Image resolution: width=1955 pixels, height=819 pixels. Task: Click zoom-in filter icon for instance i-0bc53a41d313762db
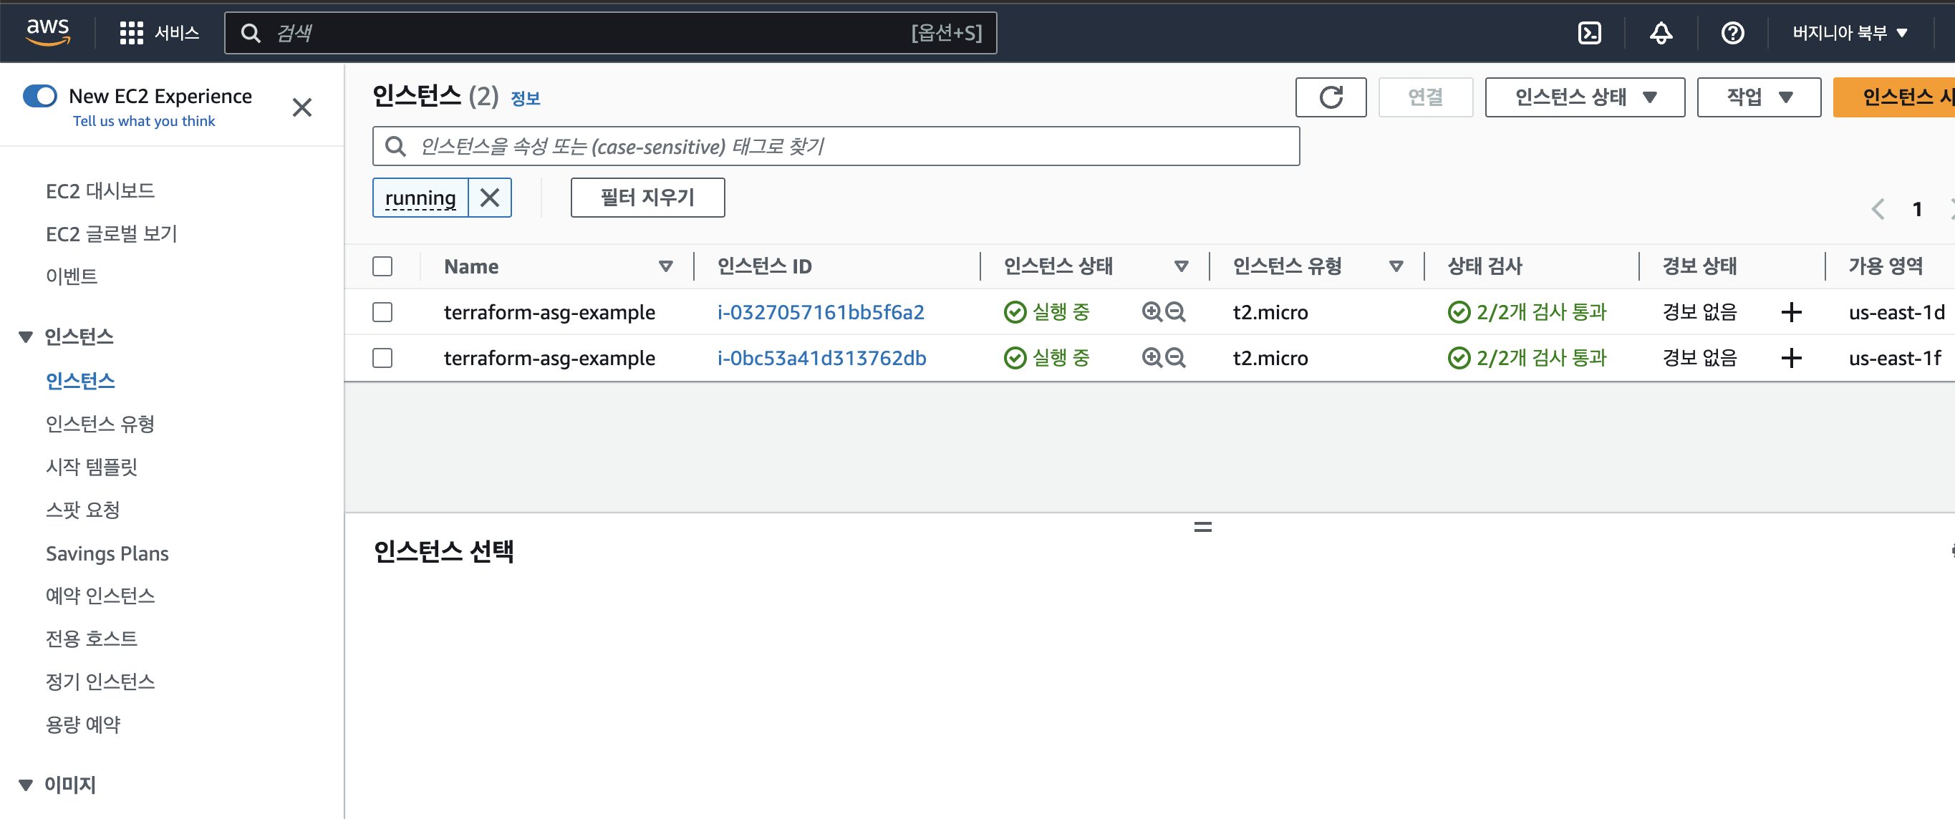(x=1152, y=357)
